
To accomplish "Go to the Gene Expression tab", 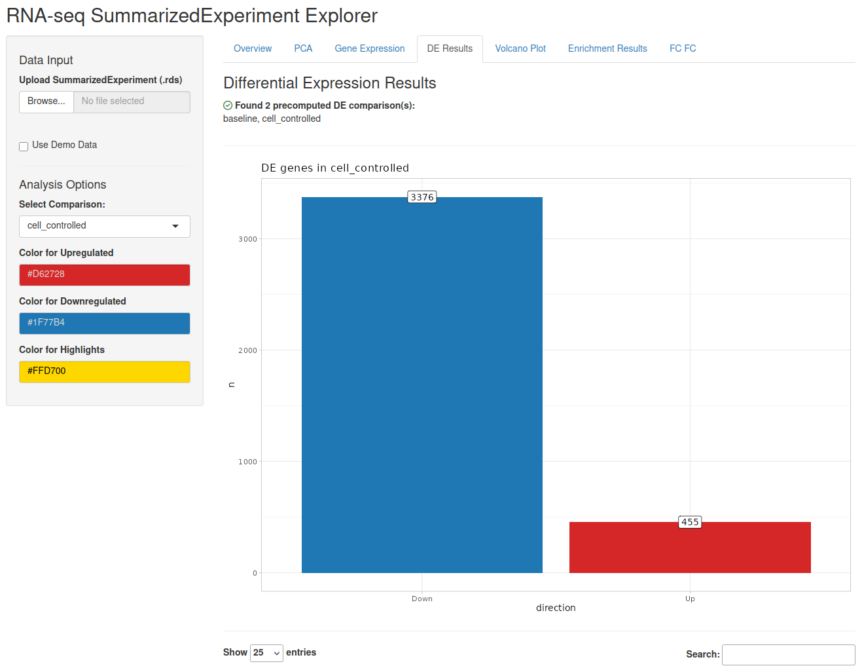I will 370,48.
